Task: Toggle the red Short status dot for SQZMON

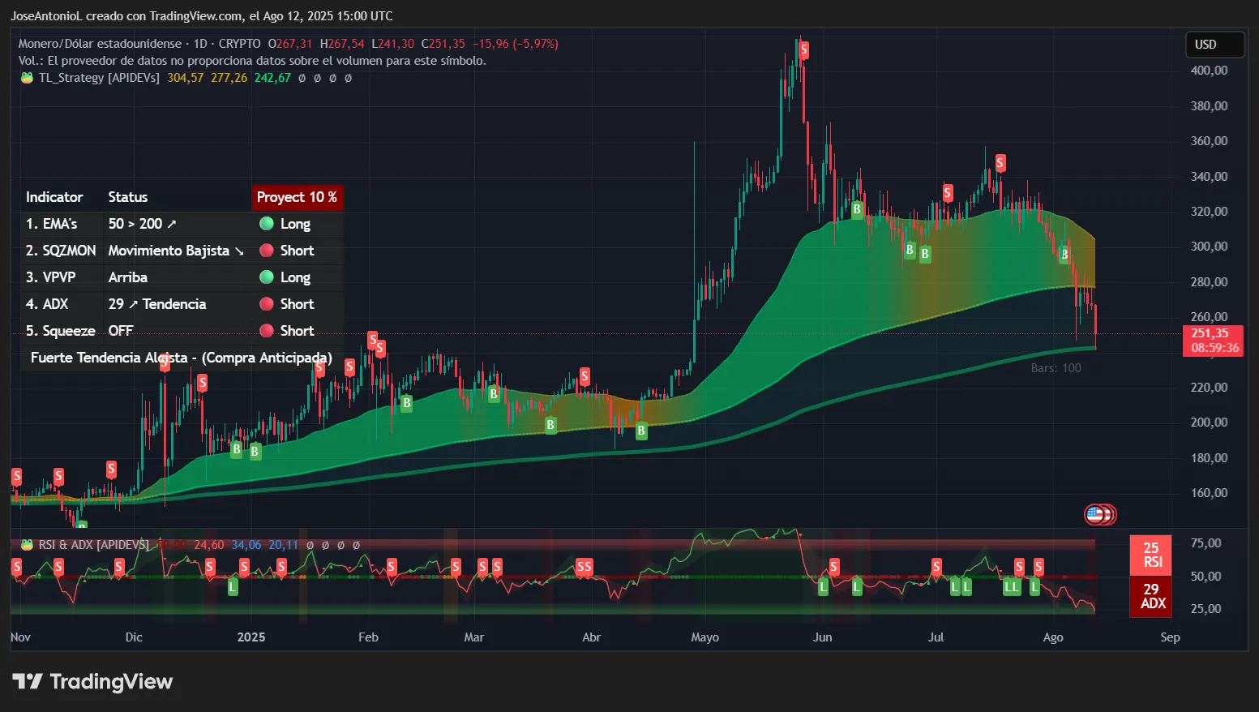Action: pos(266,251)
